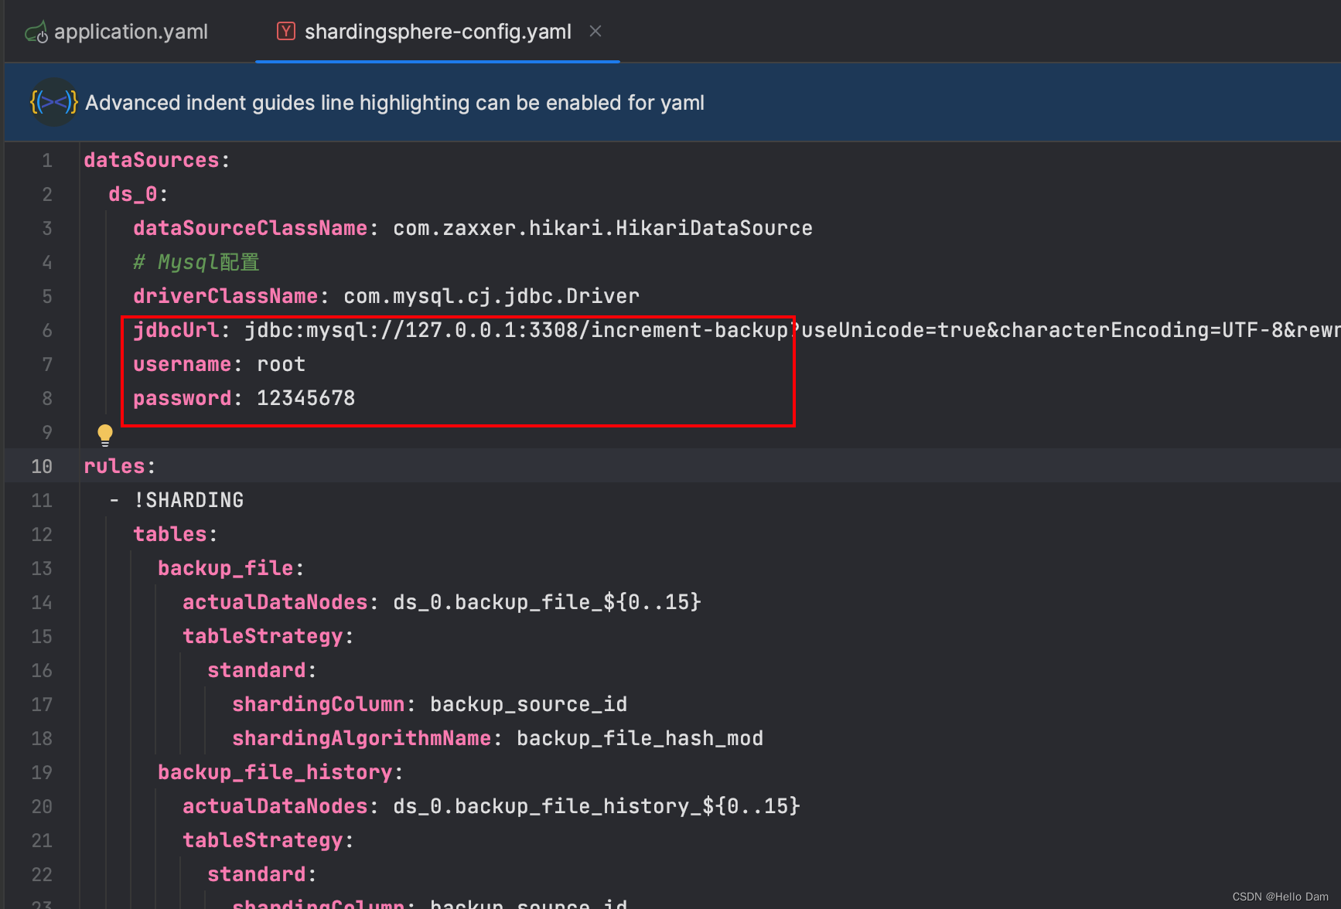This screenshot has width=1341, height=909.
Task: Close the shardingsphere-config.yaml tab
Action: (x=595, y=31)
